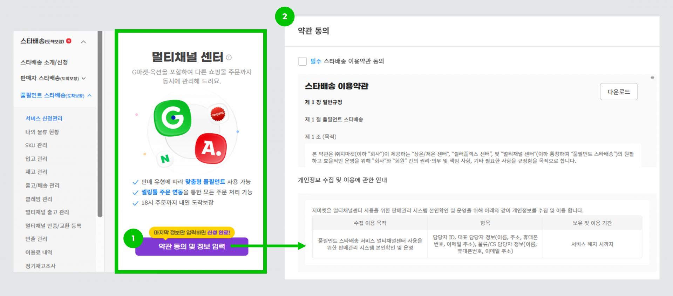Image resolution: width=673 pixels, height=296 pixels.
Task: Open 멀티채널 반품/교환 등록 menu item
Action: (53, 226)
